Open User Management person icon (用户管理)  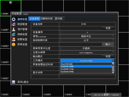[14, 29]
